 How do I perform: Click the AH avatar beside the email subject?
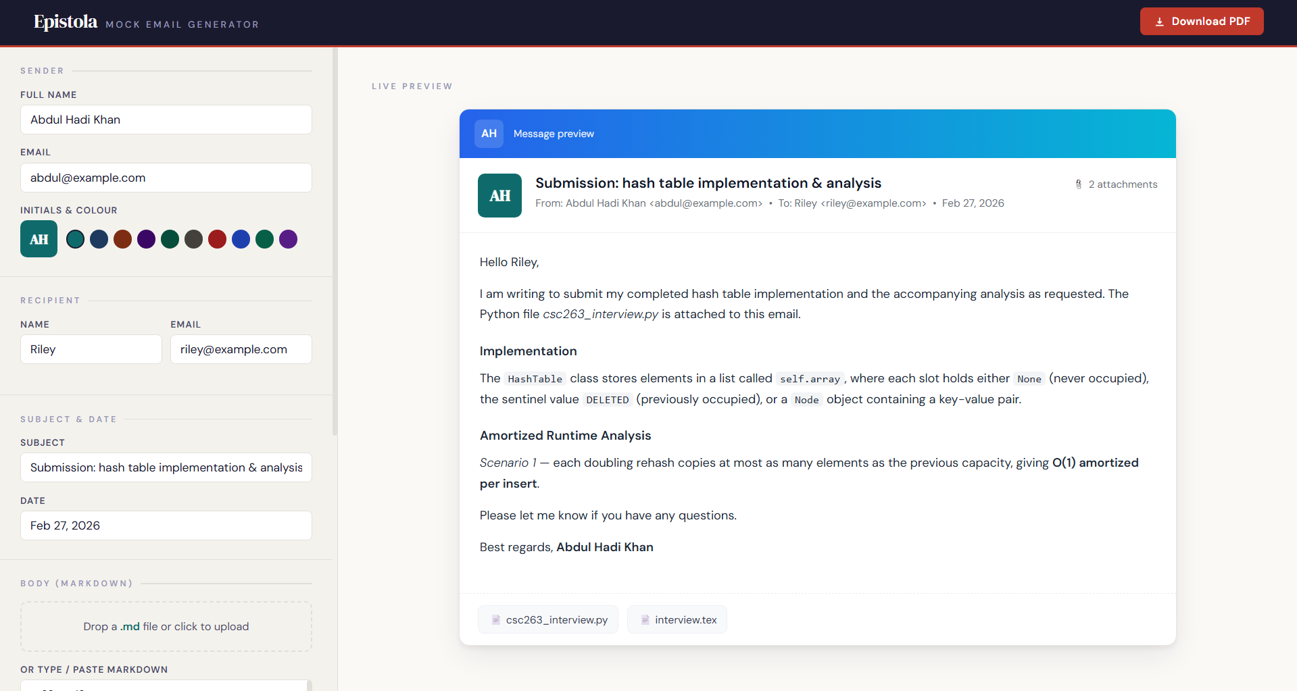(x=499, y=195)
